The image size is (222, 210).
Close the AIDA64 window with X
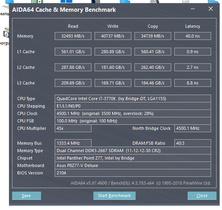pos(210,9)
